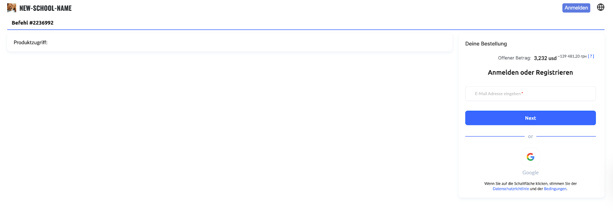Click the school logo image
This screenshot has height=221, width=613.
coord(11,8)
